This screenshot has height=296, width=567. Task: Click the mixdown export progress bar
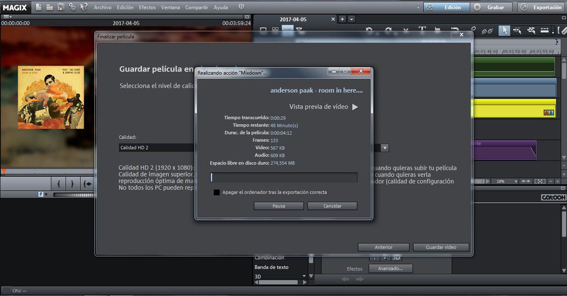pos(284,178)
